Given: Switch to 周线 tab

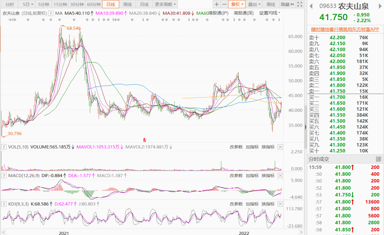Looking at the screenshot, I should [127, 4].
